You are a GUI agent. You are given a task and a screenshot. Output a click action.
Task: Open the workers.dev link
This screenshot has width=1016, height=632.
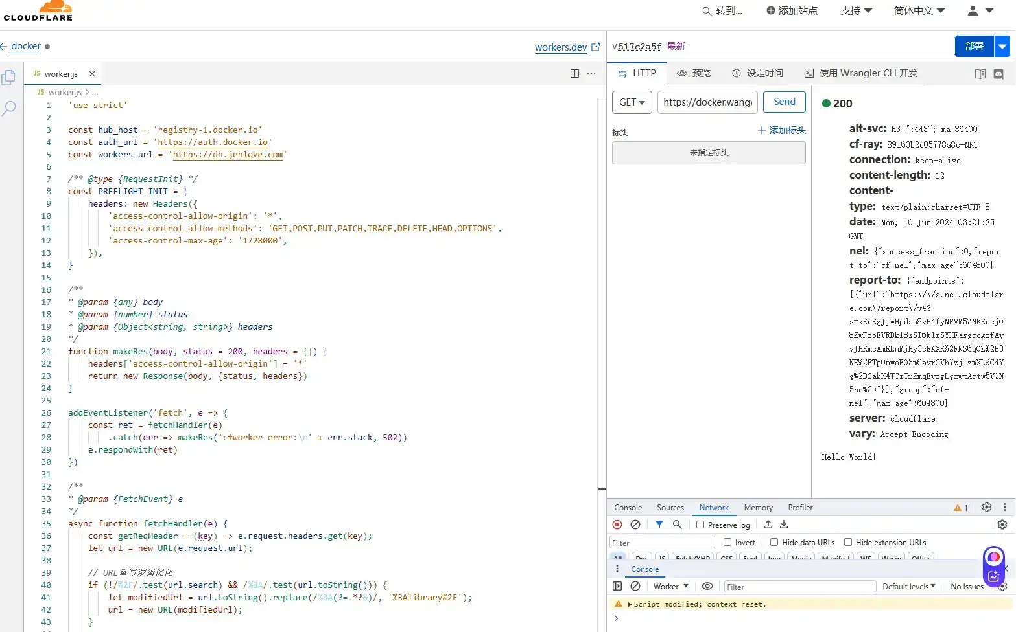(561, 47)
